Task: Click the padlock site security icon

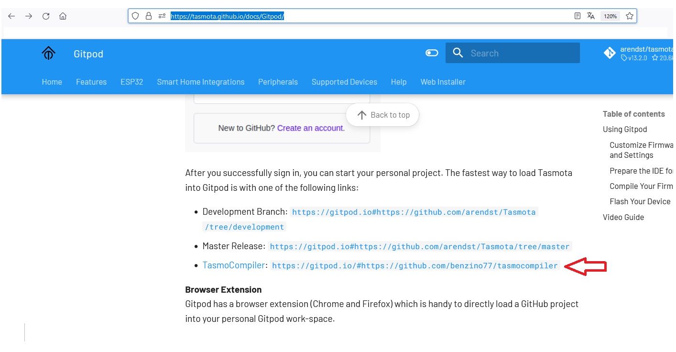Action: pos(149,16)
